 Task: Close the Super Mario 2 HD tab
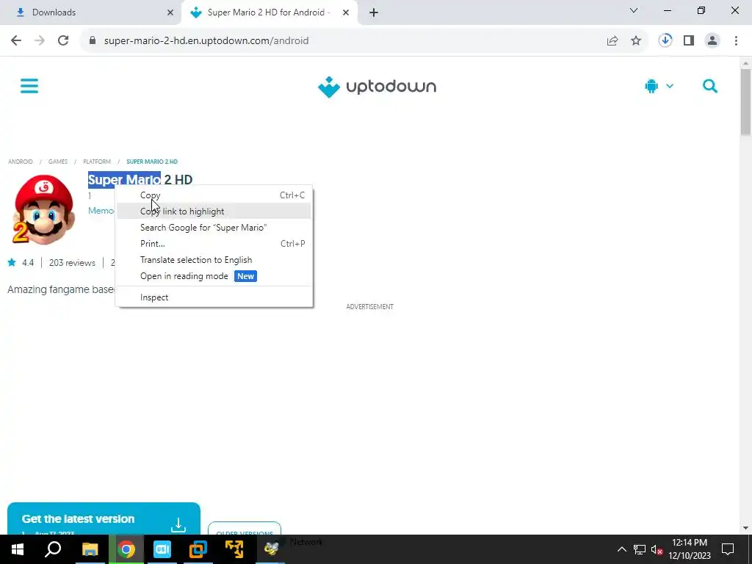tap(346, 12)
